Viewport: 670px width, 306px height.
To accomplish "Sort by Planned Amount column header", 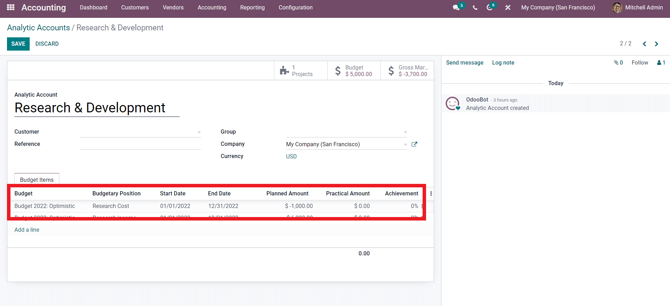I will pos(288,194).
